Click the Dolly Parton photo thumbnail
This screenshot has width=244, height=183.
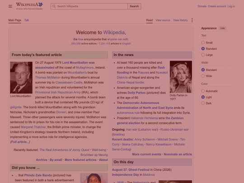181,77
